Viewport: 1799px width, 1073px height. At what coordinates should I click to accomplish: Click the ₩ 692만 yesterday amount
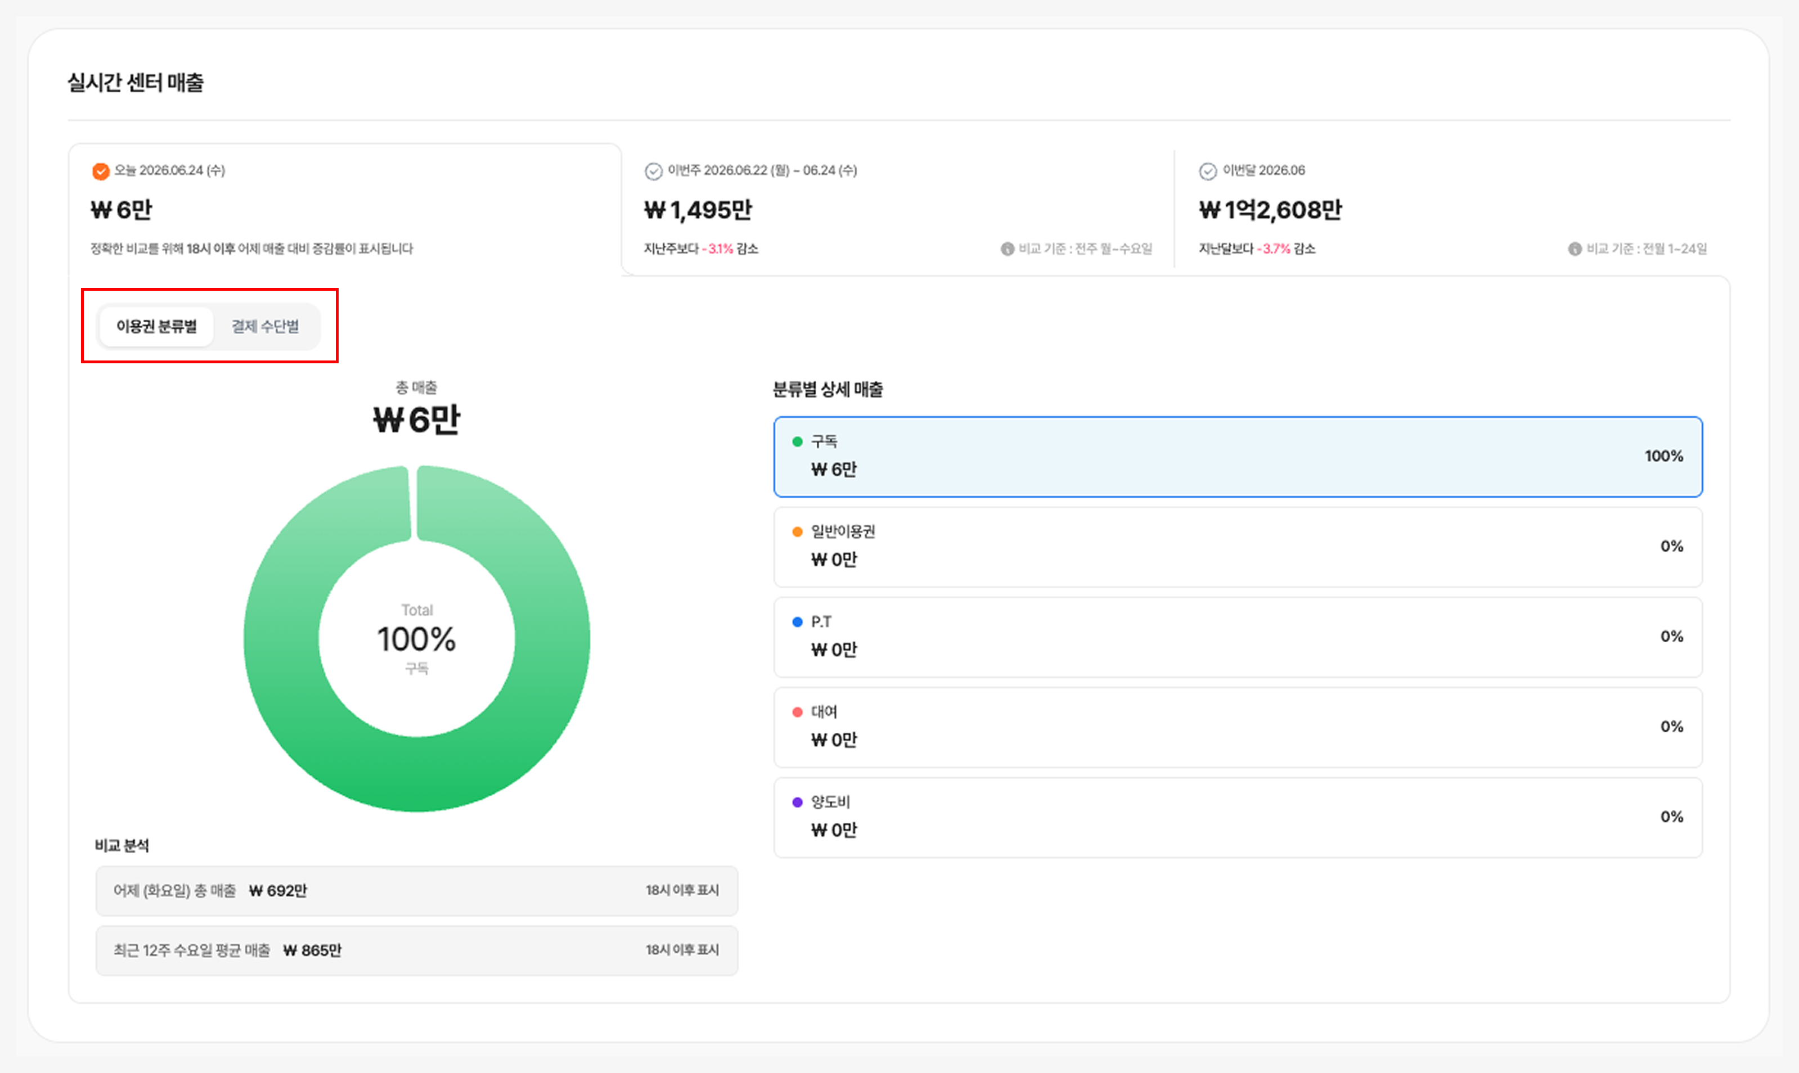[278, 891]
